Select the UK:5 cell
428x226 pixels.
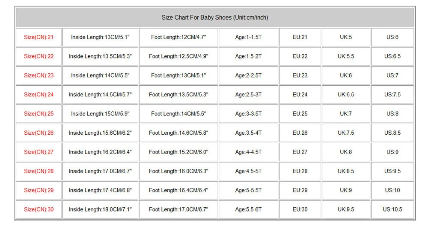point(346,37)
